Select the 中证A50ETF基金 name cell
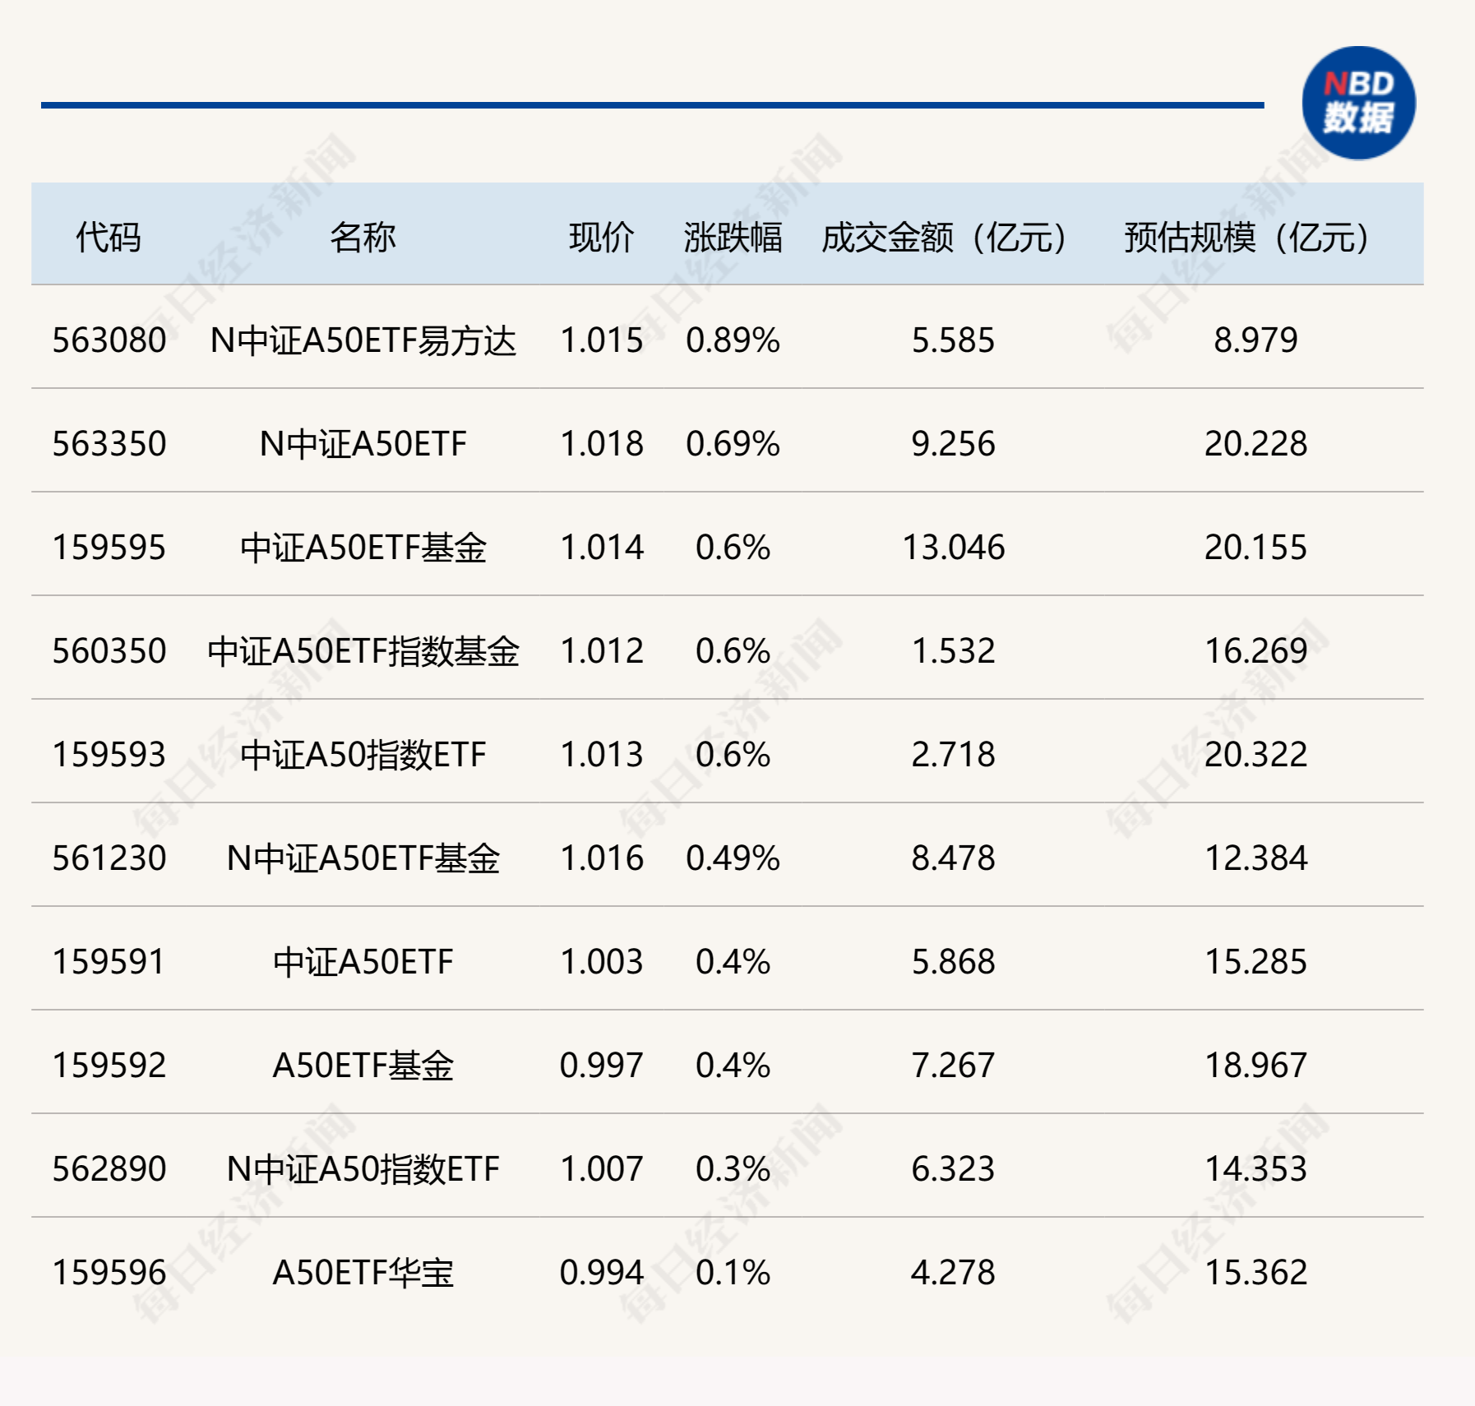1475x1406 pixels. click(363, 548)
